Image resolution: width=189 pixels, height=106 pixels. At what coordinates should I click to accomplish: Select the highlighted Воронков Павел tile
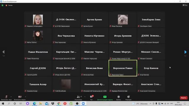click(123, 68)
